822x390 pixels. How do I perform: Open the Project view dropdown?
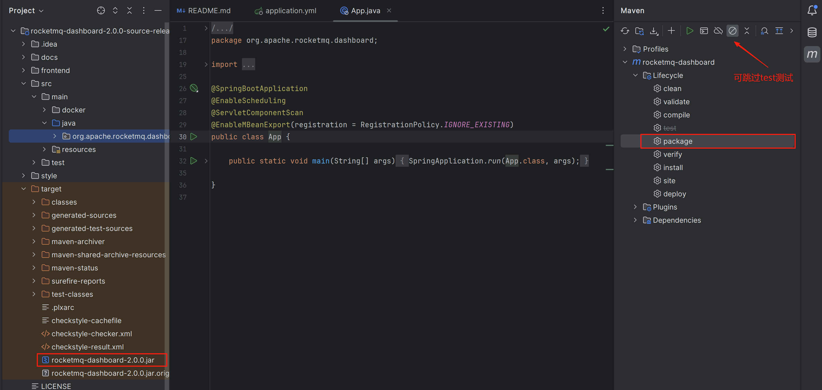pos(26,10)
